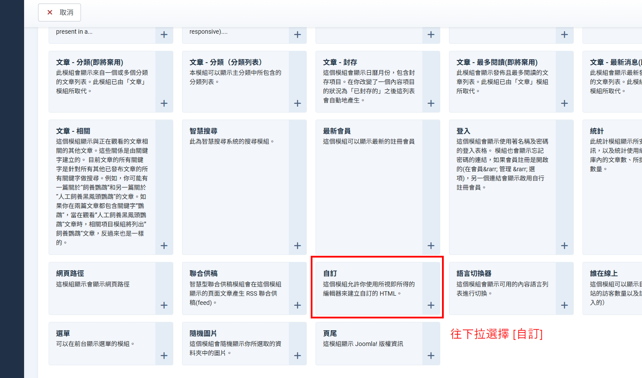Click plus icon on 文章 - 封存 card
The height and width of the screenshot is (378, 642).
point(431,103)
